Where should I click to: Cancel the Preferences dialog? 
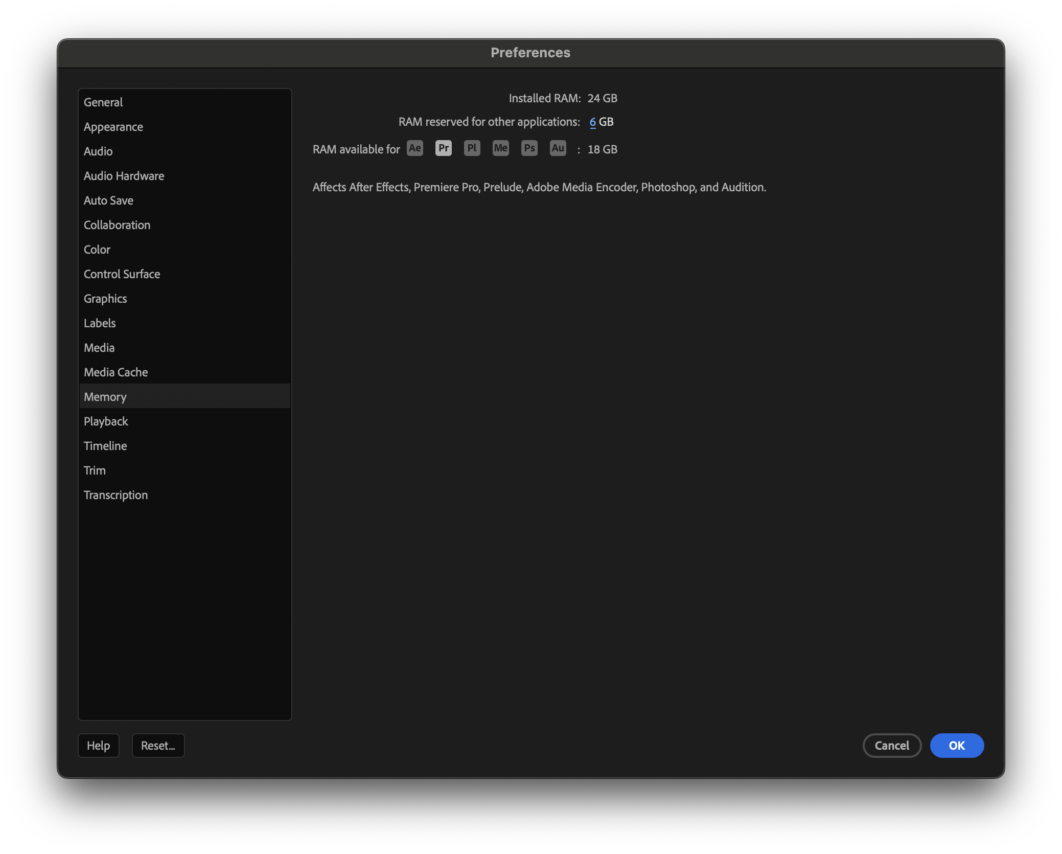click(892, 746)
